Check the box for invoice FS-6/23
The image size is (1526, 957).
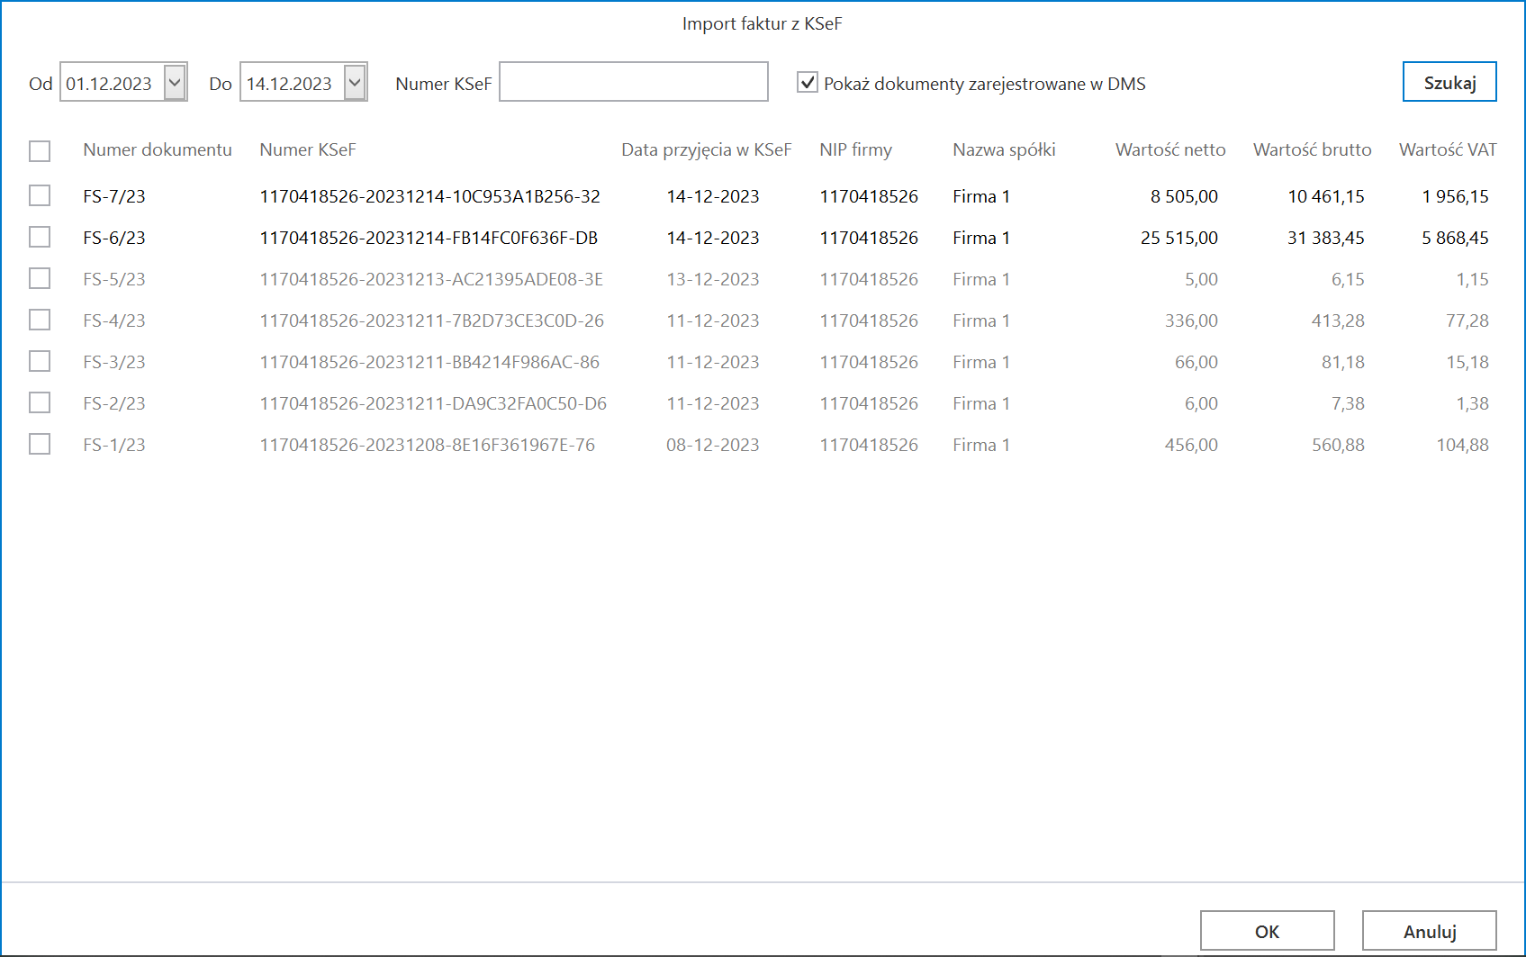coord(40,237)
